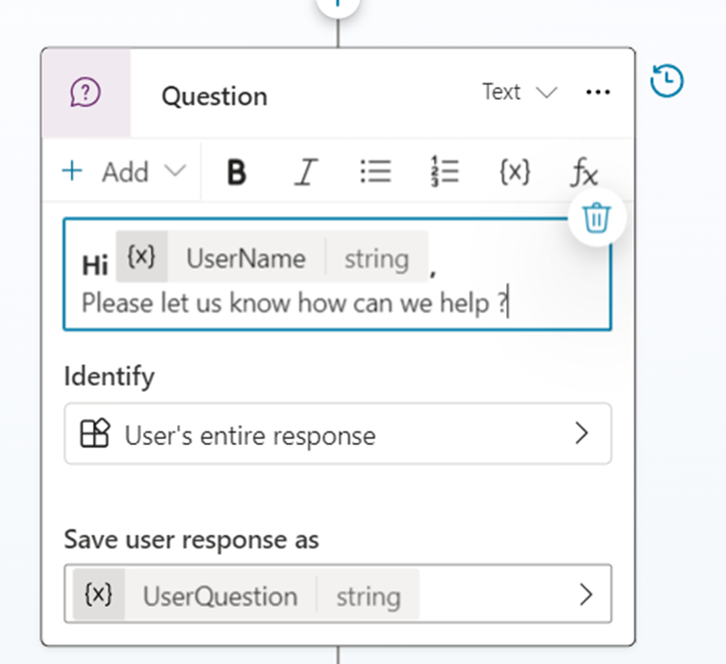The width and height of the screenshot is (726, 664).
Task: Delete message with trash icon
Action: tap(596, 218)
